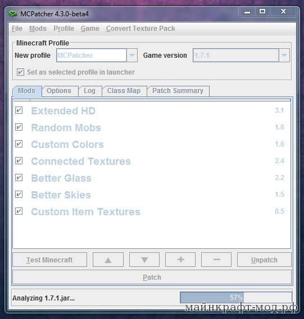Click the 'Analyzing 1.7.1.jar...' status text
The image size is (304, 319).
[x=43, y=298]
